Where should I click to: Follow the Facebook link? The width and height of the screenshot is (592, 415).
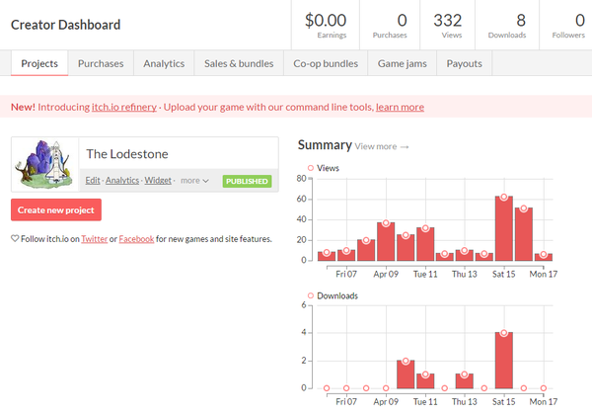[136, 239]
